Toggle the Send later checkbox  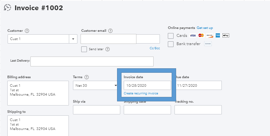pos(84,49)
